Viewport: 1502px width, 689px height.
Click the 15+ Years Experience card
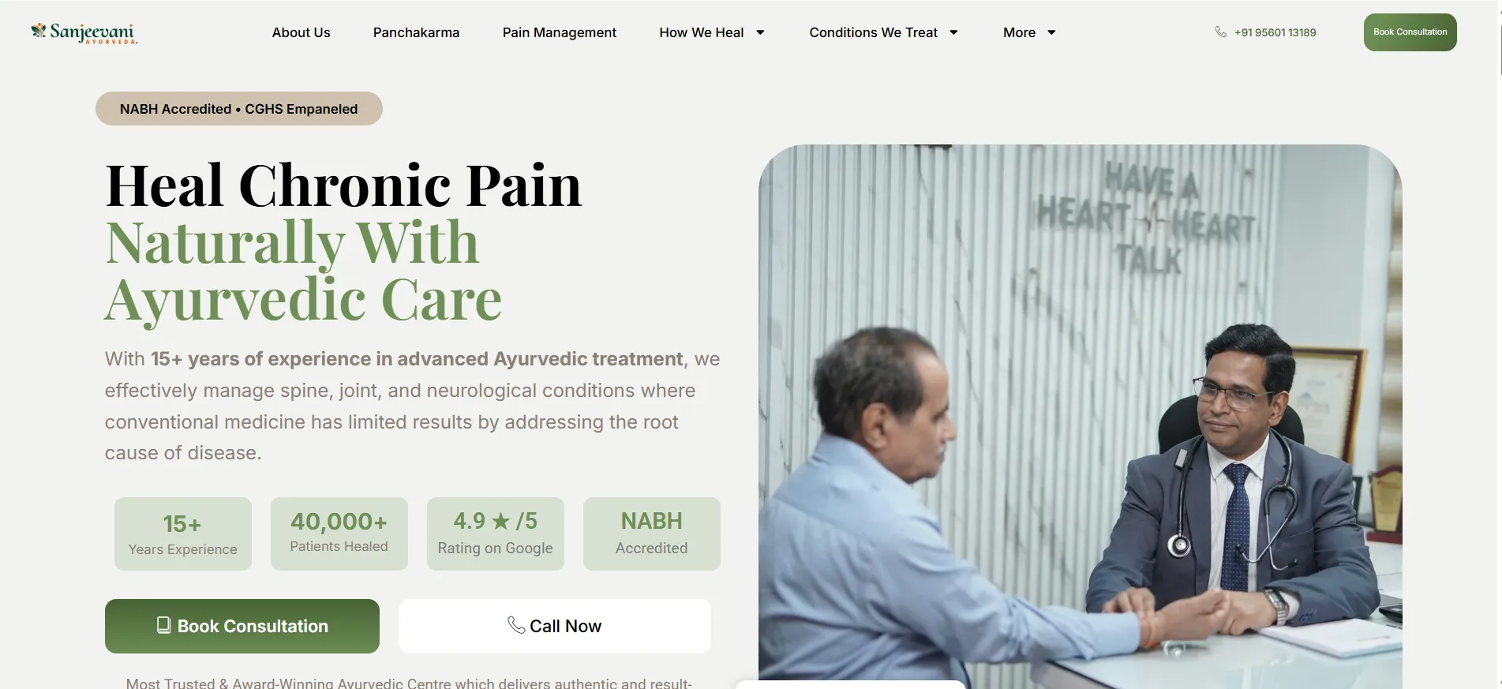[x=183, y=534]
